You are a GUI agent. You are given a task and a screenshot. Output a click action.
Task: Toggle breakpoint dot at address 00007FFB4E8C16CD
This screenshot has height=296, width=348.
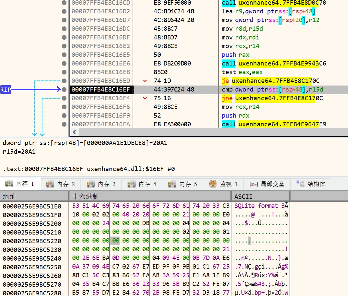pos(64,3)
